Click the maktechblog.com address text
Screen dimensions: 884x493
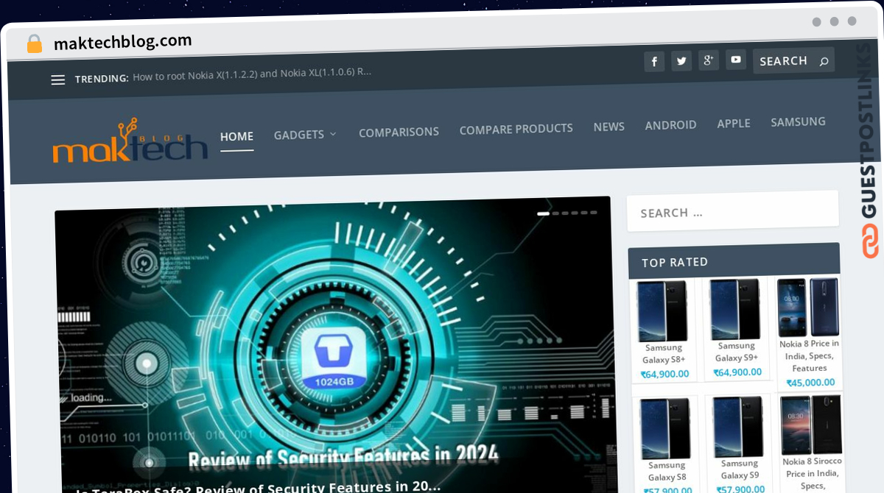coord(122,42)
